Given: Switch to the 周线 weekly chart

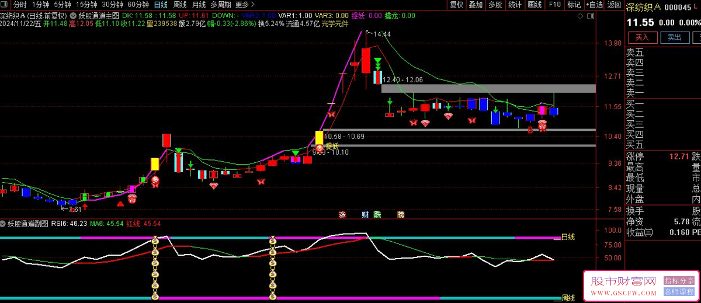Looking at the screenshot, I should tap(179, 5).
